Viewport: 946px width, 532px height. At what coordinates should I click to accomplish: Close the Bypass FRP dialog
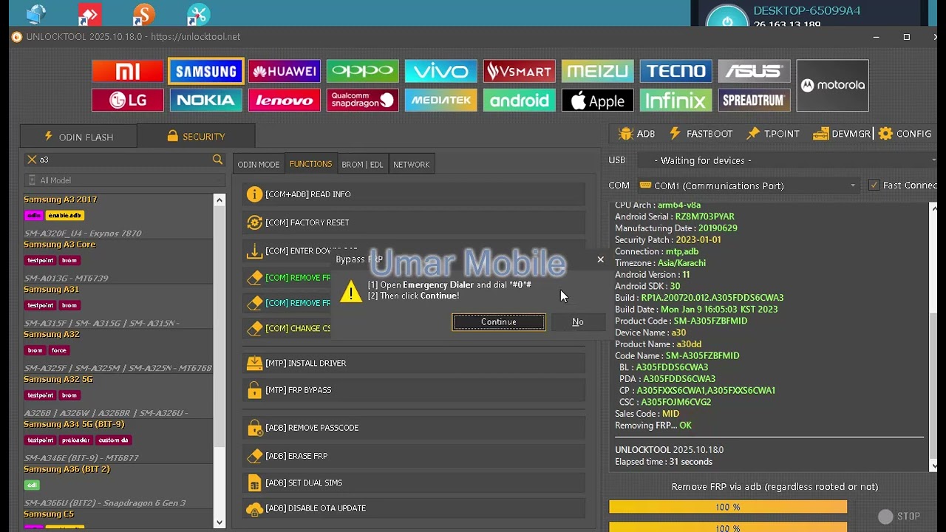pos(600,259)
